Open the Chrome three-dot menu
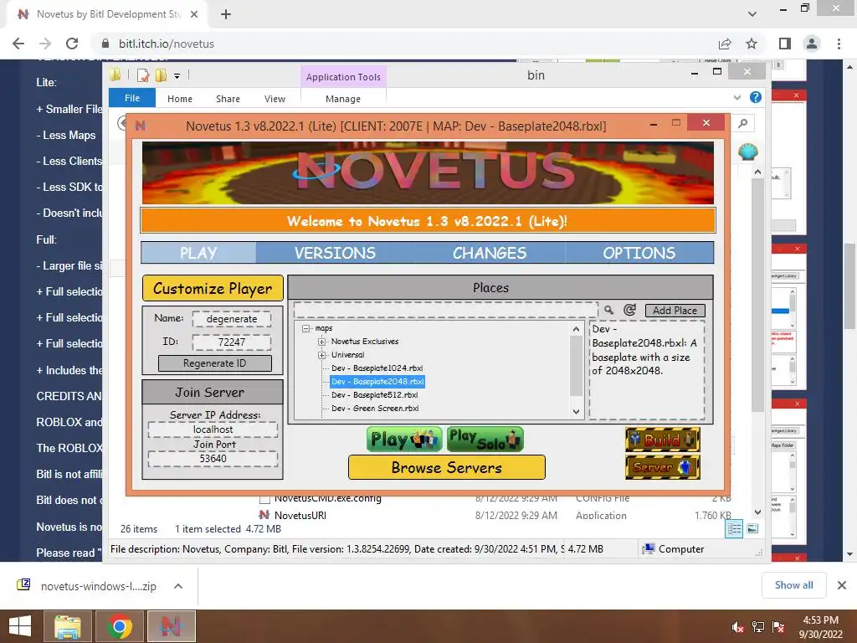The width and height of the screenshot is (857, 643). pos(839,44)
